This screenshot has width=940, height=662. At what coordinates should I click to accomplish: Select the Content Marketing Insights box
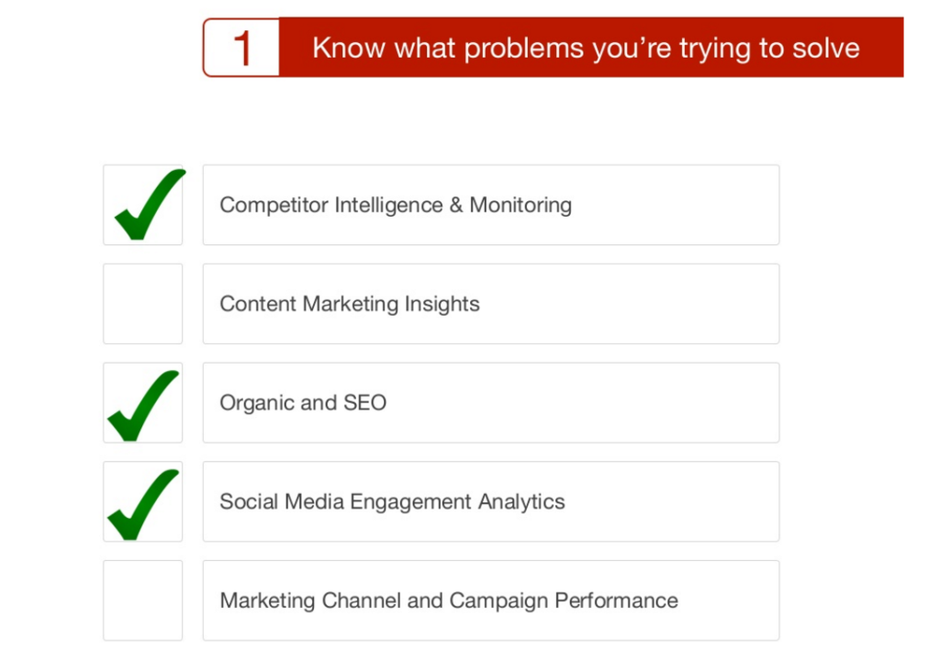tap(491, 304)
